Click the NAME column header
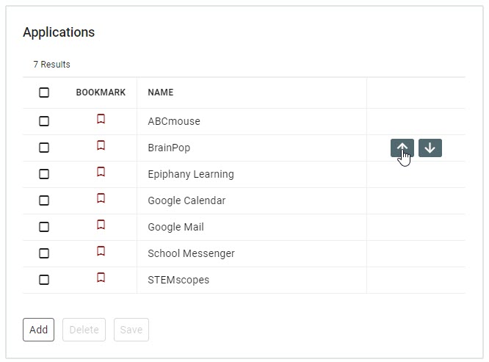The height and width of the screenshot is (362, 489). tap(161, 93)
